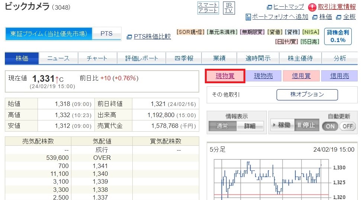Select the 株価 main tab
Screen dimensions: 361x200
point(22,58)
